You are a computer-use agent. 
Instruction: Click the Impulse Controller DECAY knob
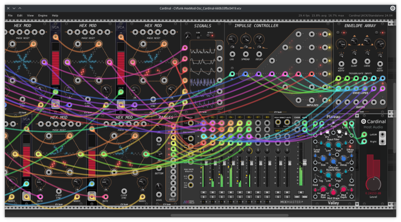click(x=259, y=40)
